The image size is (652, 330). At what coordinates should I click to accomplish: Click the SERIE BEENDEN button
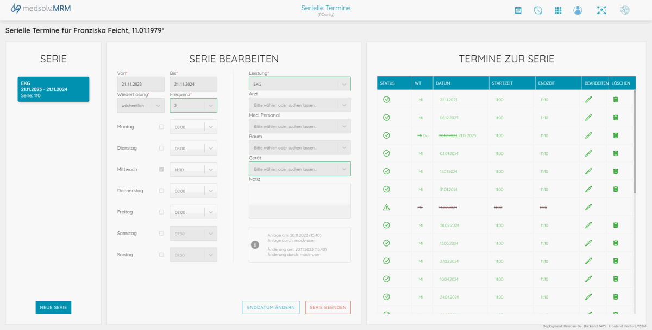(x=328, y=307)
